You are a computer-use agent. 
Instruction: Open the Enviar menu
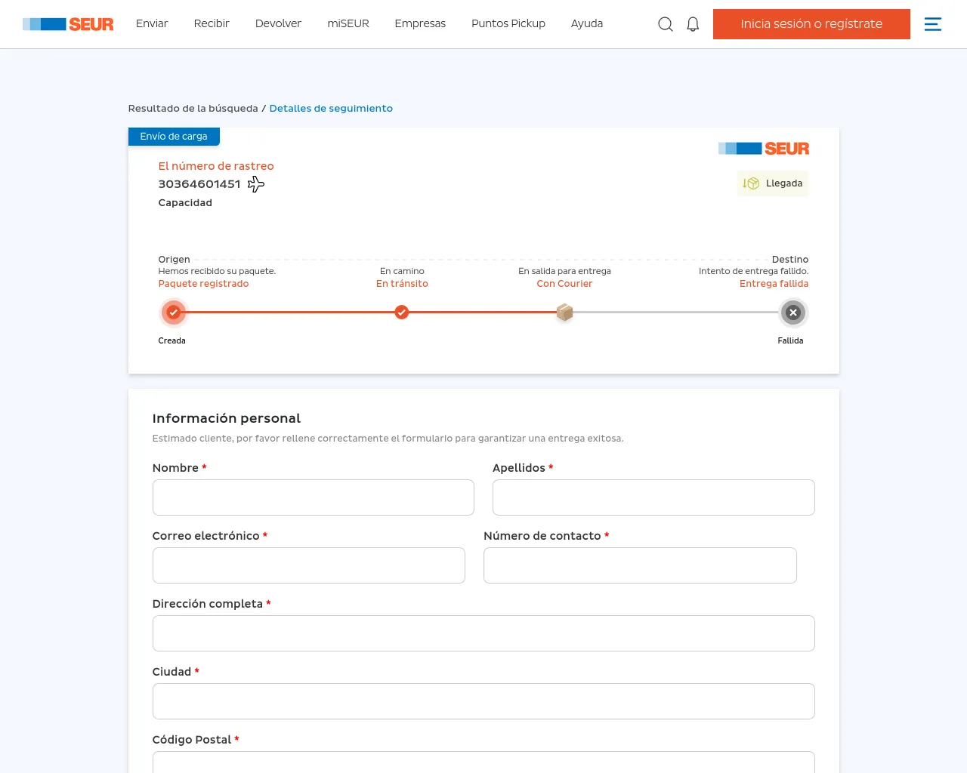[x=152, y=23]
